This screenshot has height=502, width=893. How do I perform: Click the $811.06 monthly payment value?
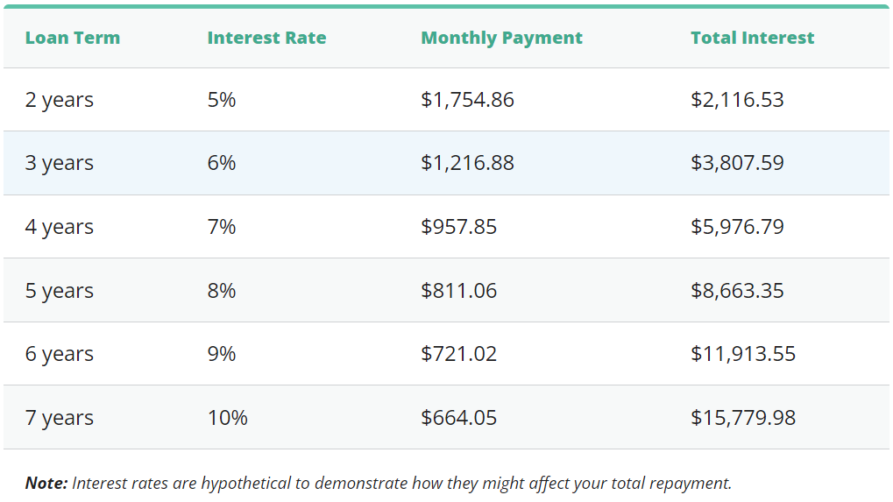click(x=458, y=291)
